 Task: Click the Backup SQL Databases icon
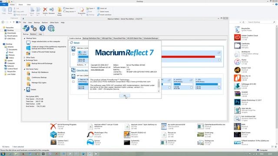28,73
